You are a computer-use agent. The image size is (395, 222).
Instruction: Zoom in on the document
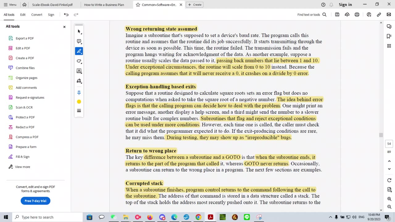pos(389,199)
